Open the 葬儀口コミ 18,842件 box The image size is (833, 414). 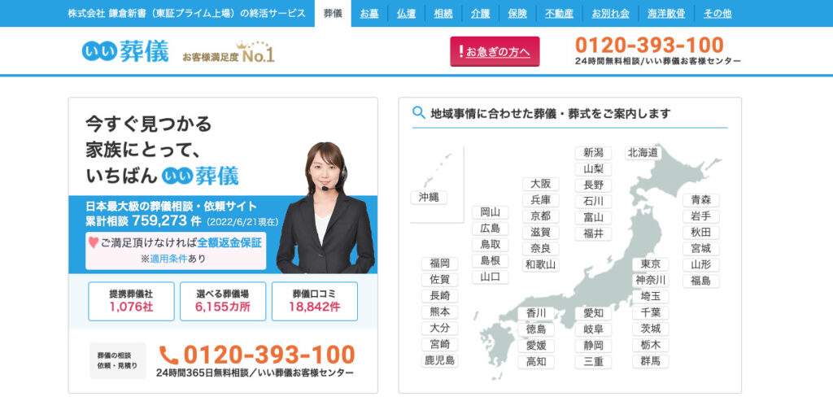coord(314,301)
